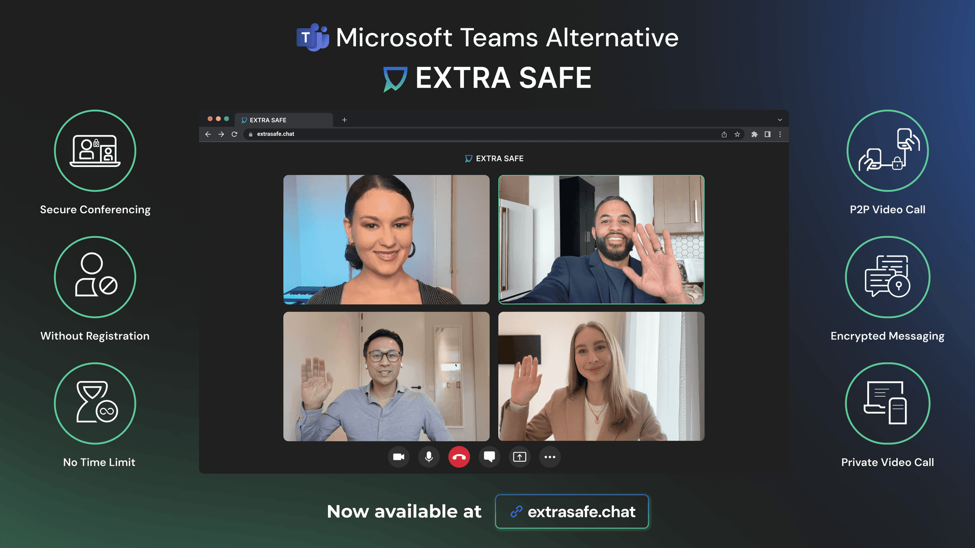This screenshot has width=975, height=548.
Task: Click the "Without Registration" label
Action: (x=95, y=336)
